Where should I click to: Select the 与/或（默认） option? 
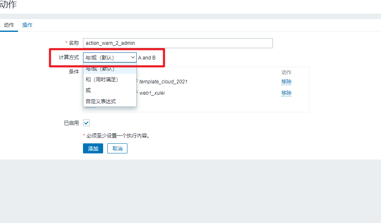[x=100, y=69]
